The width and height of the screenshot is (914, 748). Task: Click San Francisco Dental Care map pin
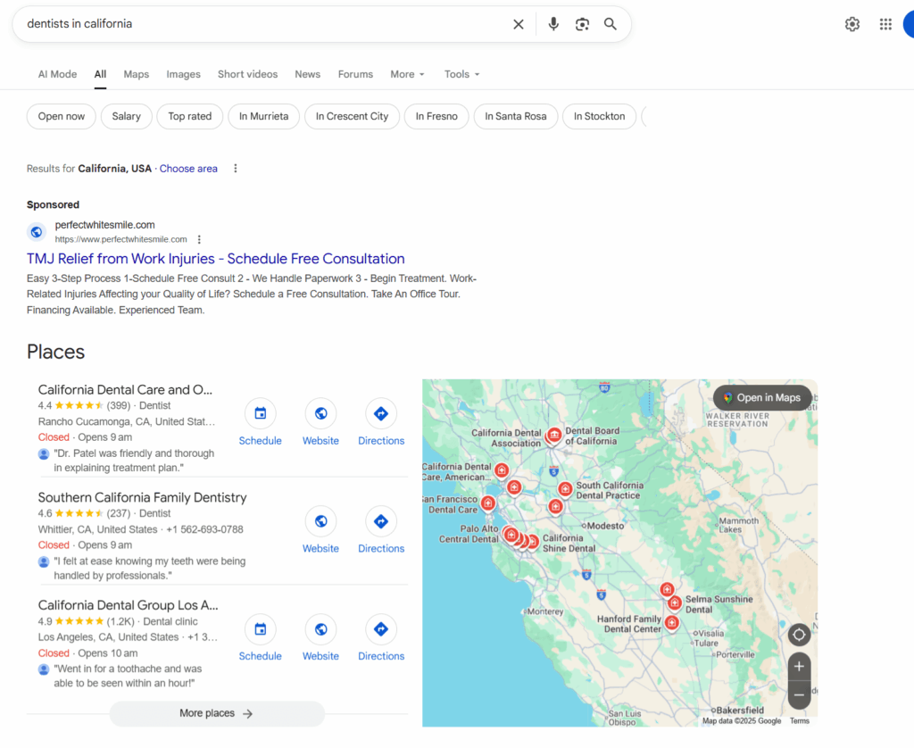pos(488,503)
